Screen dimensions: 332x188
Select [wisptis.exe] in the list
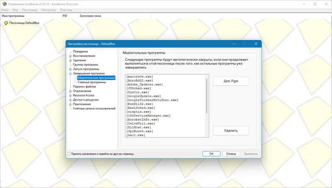139,112
